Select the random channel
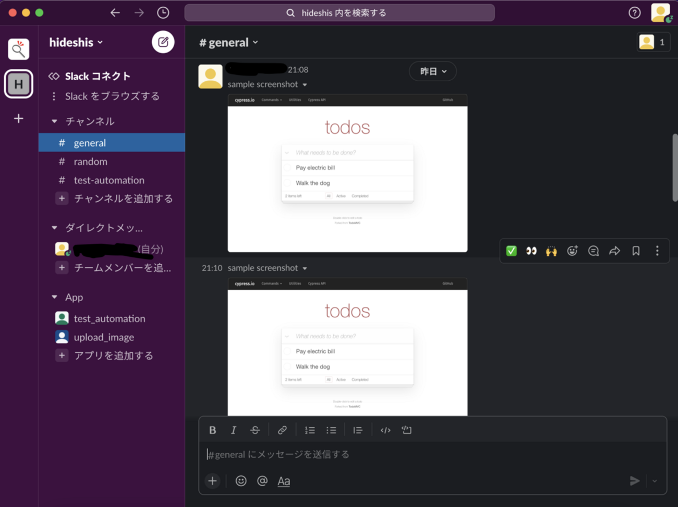The image size is (678, 507). click(112, 162)
